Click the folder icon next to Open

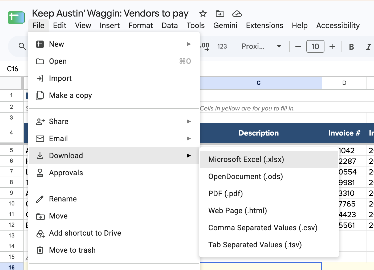click(x=40, y=61)
